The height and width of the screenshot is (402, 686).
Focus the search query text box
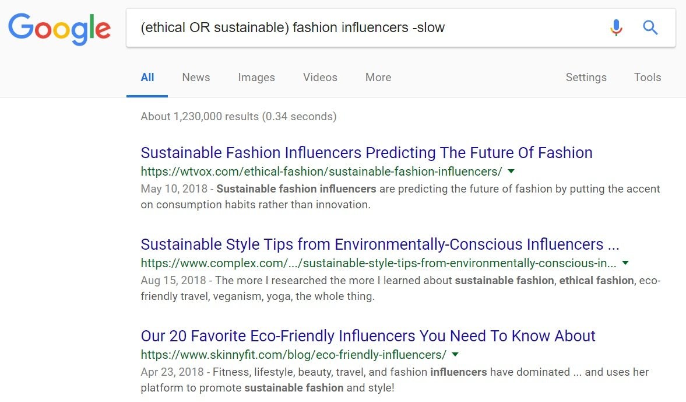pyautogui.click(x=361, y=27)
